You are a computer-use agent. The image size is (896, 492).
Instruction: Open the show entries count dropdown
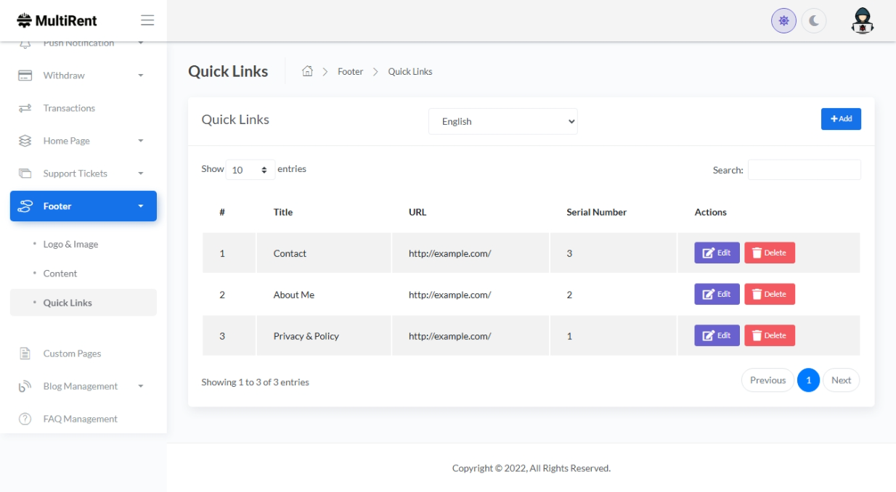tap(250, 170)
